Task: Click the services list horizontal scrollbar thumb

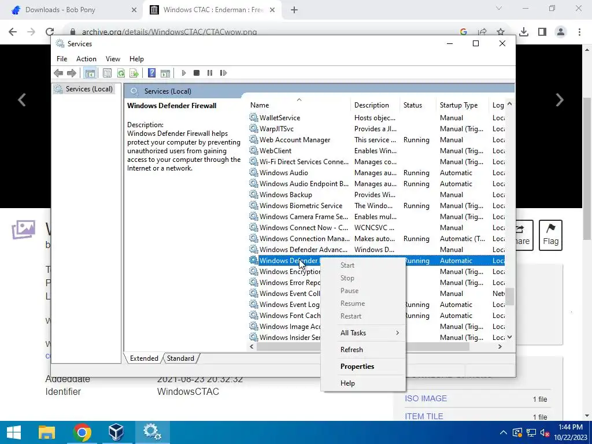Action: tap(362, 347)
